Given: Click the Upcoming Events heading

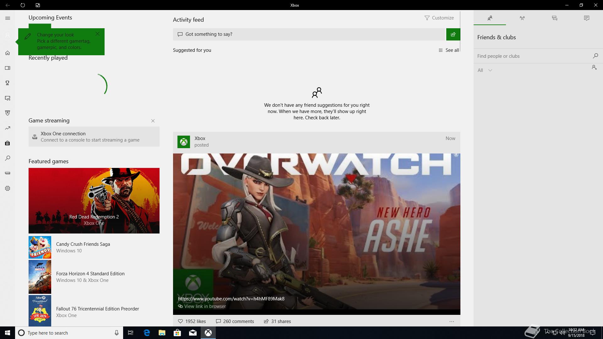Looking at the screenshot, I should click(x=50, y=18).
